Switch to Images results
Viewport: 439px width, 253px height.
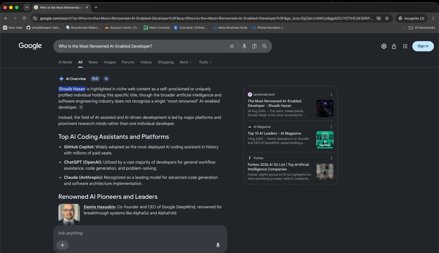pyautogui.click(x=110, y=62)
